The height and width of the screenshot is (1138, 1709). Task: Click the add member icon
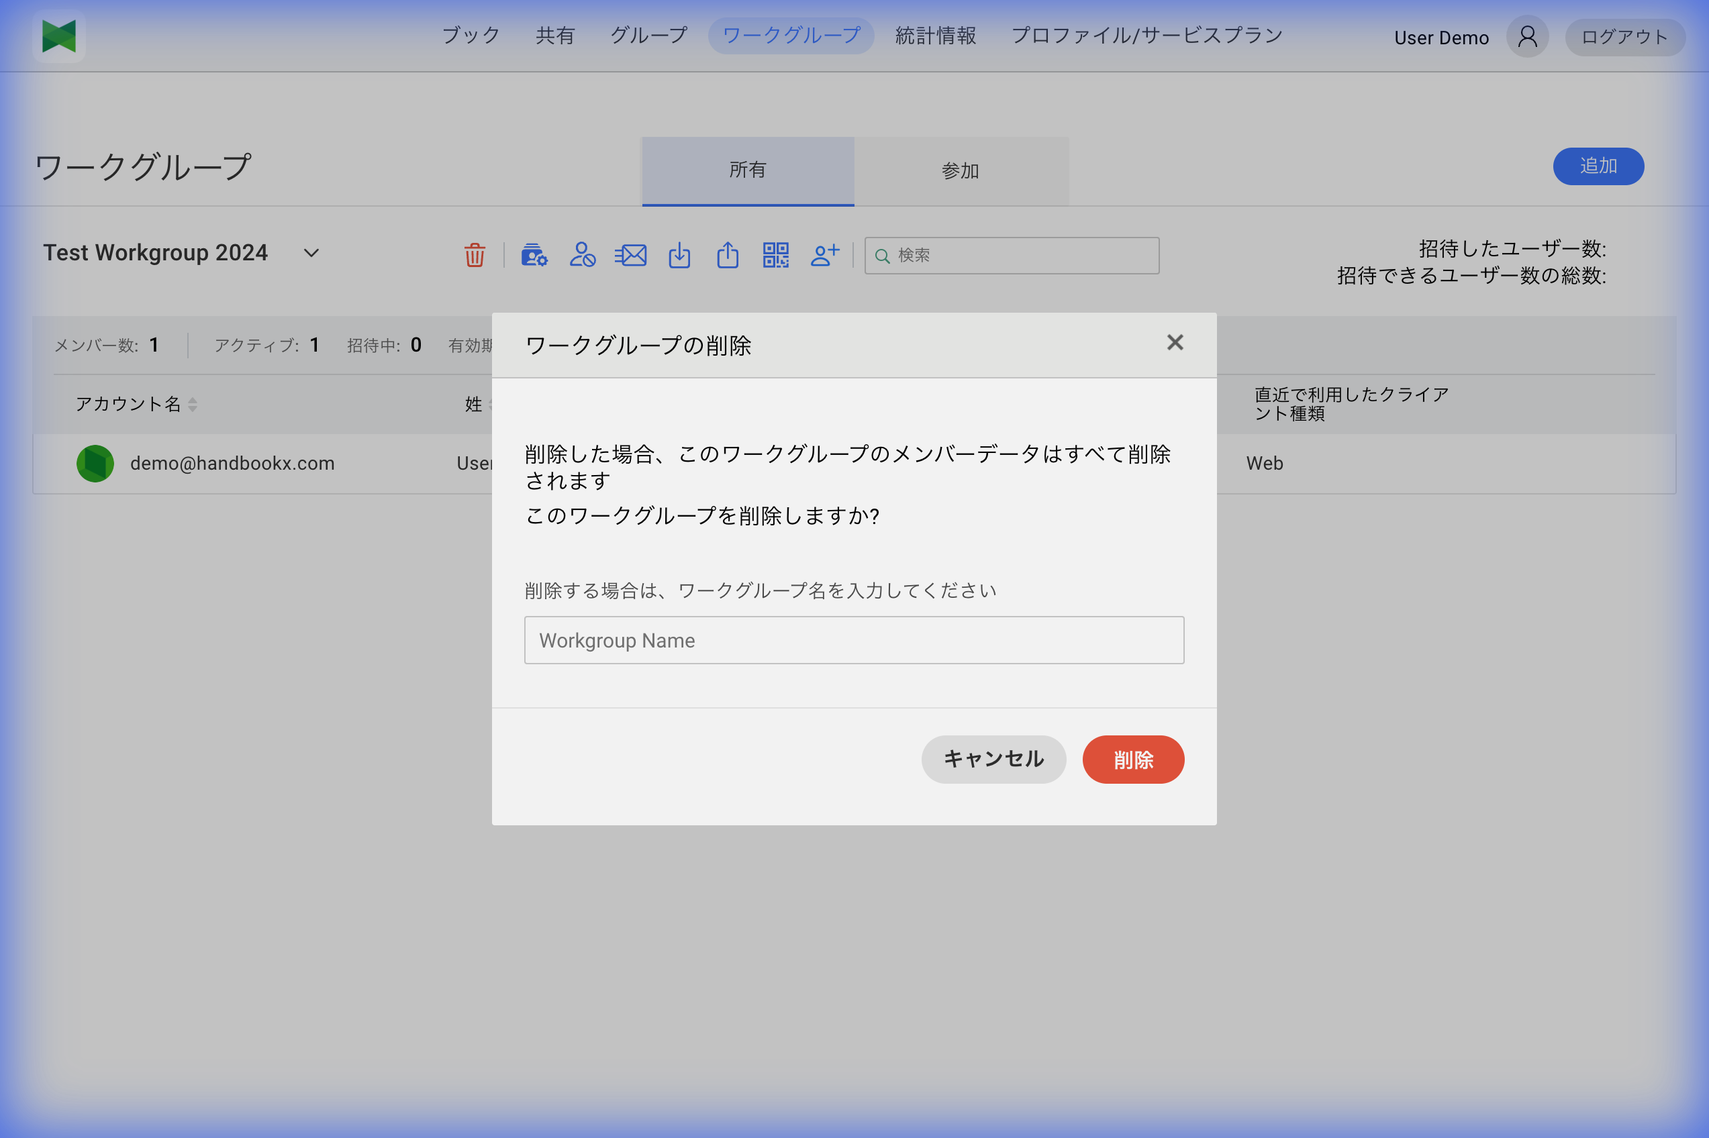point(824,256)
